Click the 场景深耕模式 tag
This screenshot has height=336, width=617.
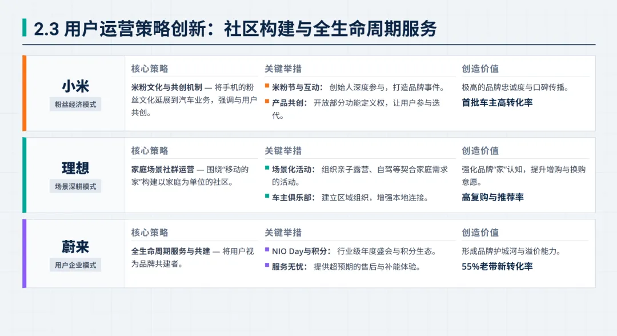tap(75, 186)
